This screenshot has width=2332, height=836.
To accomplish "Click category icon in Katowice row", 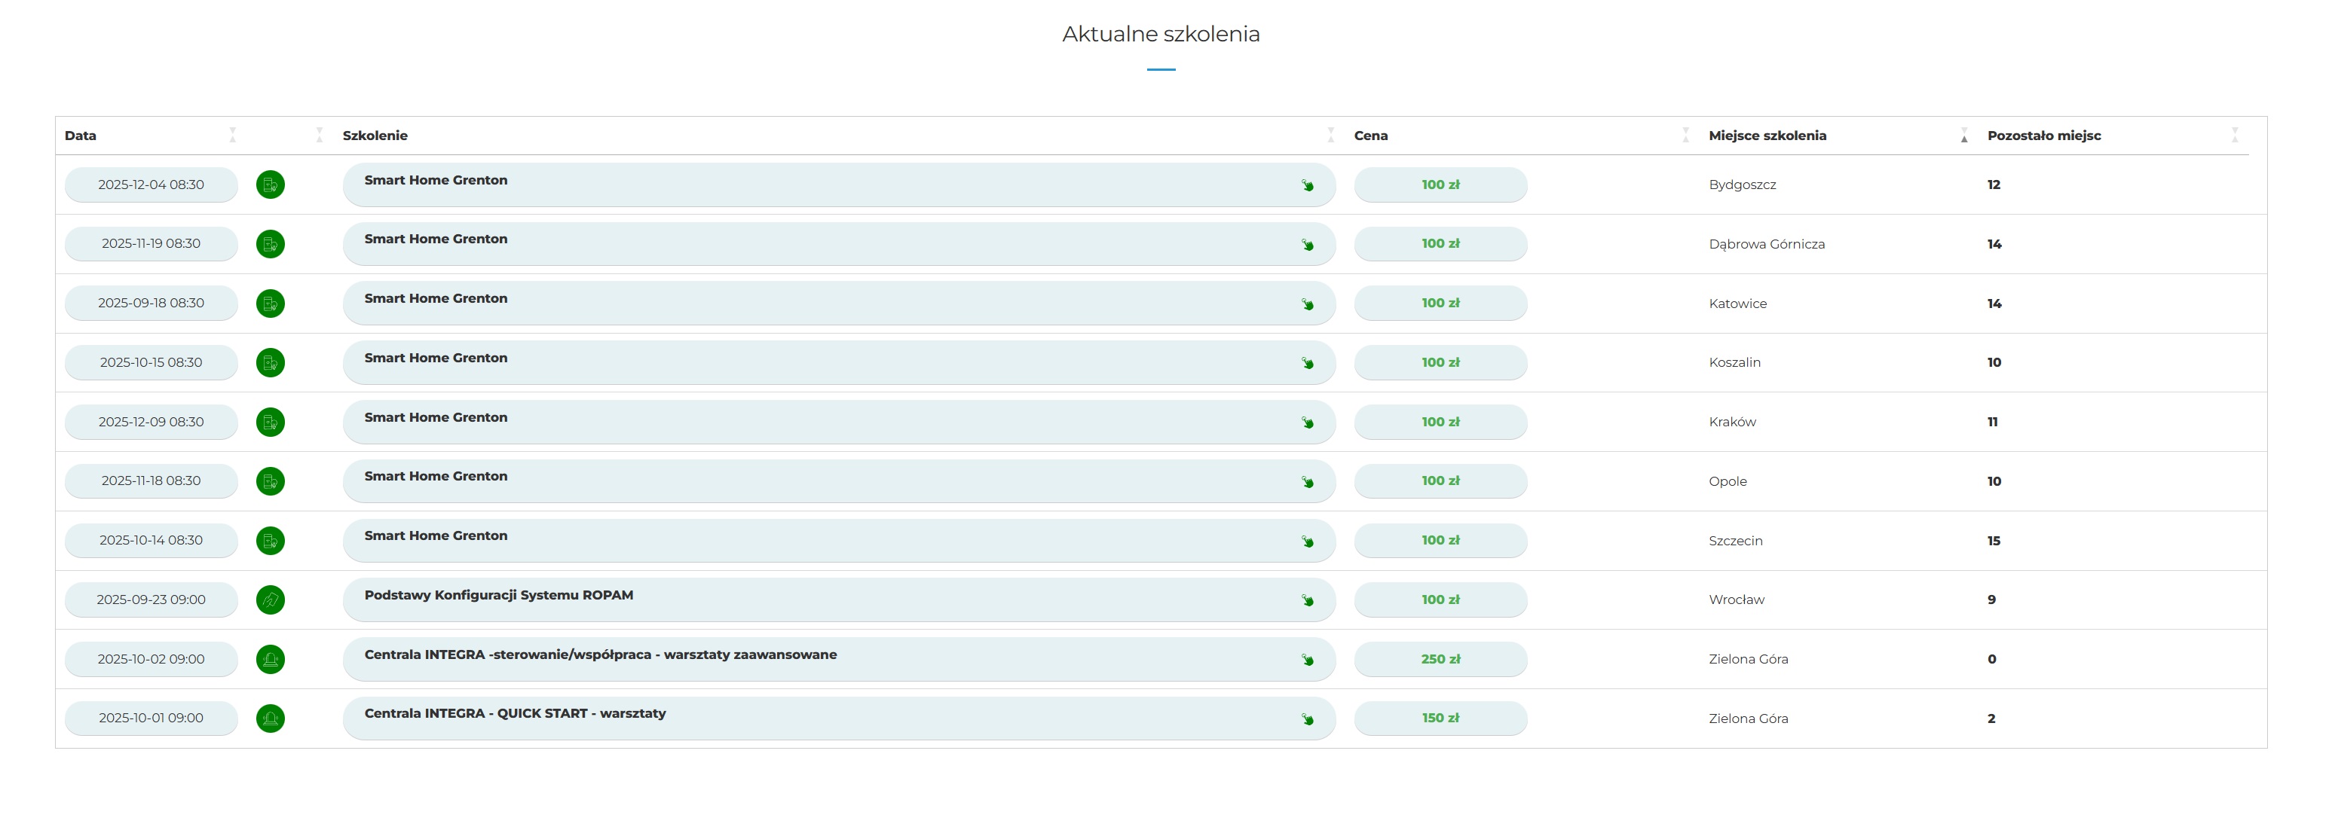I will click(271, 303).
